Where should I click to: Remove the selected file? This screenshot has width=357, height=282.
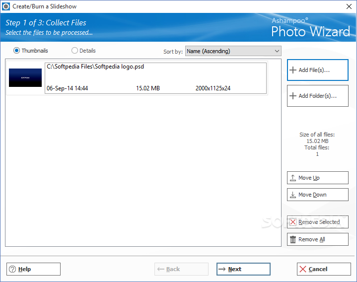[x=318, y=222]
